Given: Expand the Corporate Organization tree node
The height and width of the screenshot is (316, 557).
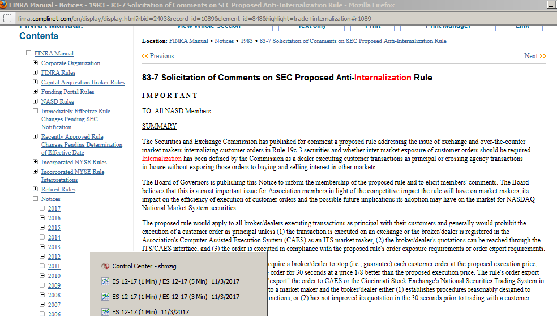Looking at the screenshot, I should pos(35,62).
